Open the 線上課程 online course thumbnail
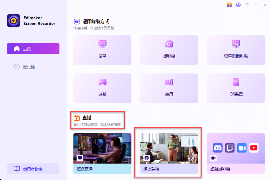Image resolution: width=270 pixels, height=180 pixels. [x=169, y=148]
